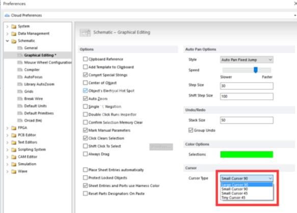Choose Tiny Cursor 45 option
The height and width of the screenshot is (213, 297).
click(247, 198)
